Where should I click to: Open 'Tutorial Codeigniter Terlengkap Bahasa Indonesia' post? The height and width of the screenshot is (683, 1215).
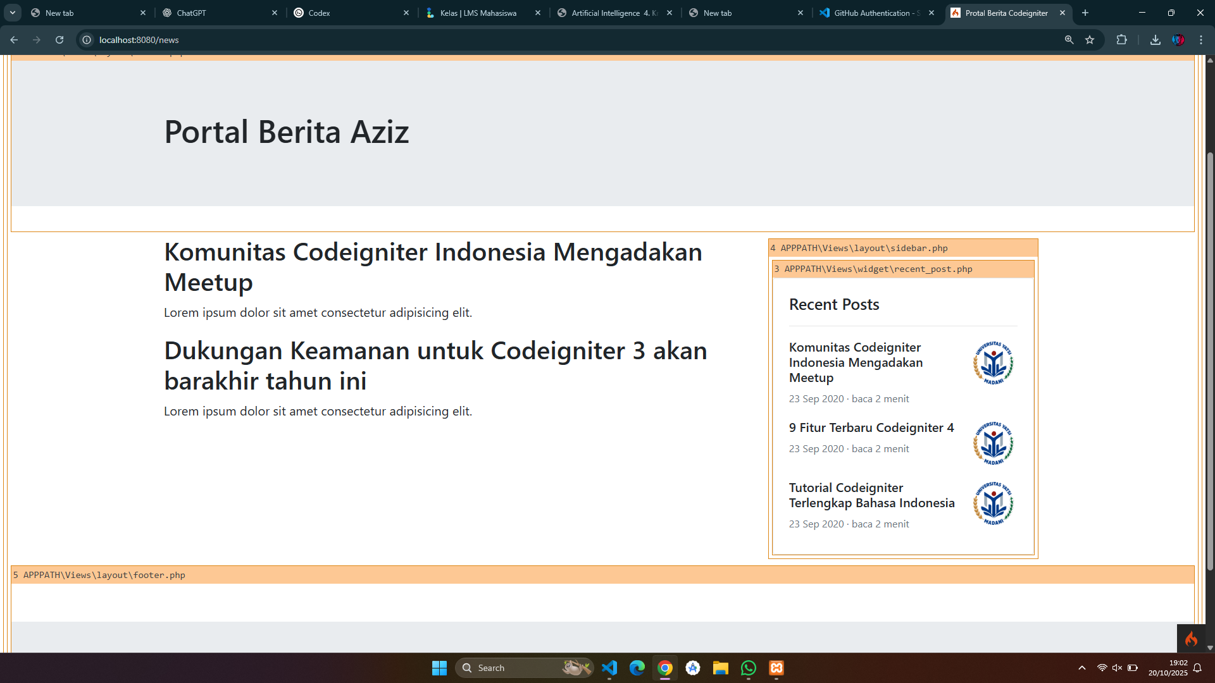871,495
